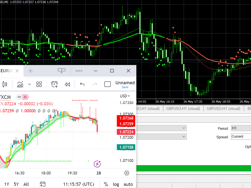
Task: Add a new chart tab with the plus
Action: pyautogui.click(x=30, y=71)
